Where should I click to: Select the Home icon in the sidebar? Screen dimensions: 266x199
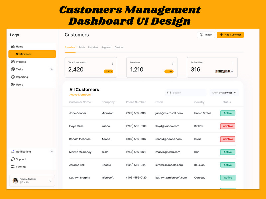13,46
